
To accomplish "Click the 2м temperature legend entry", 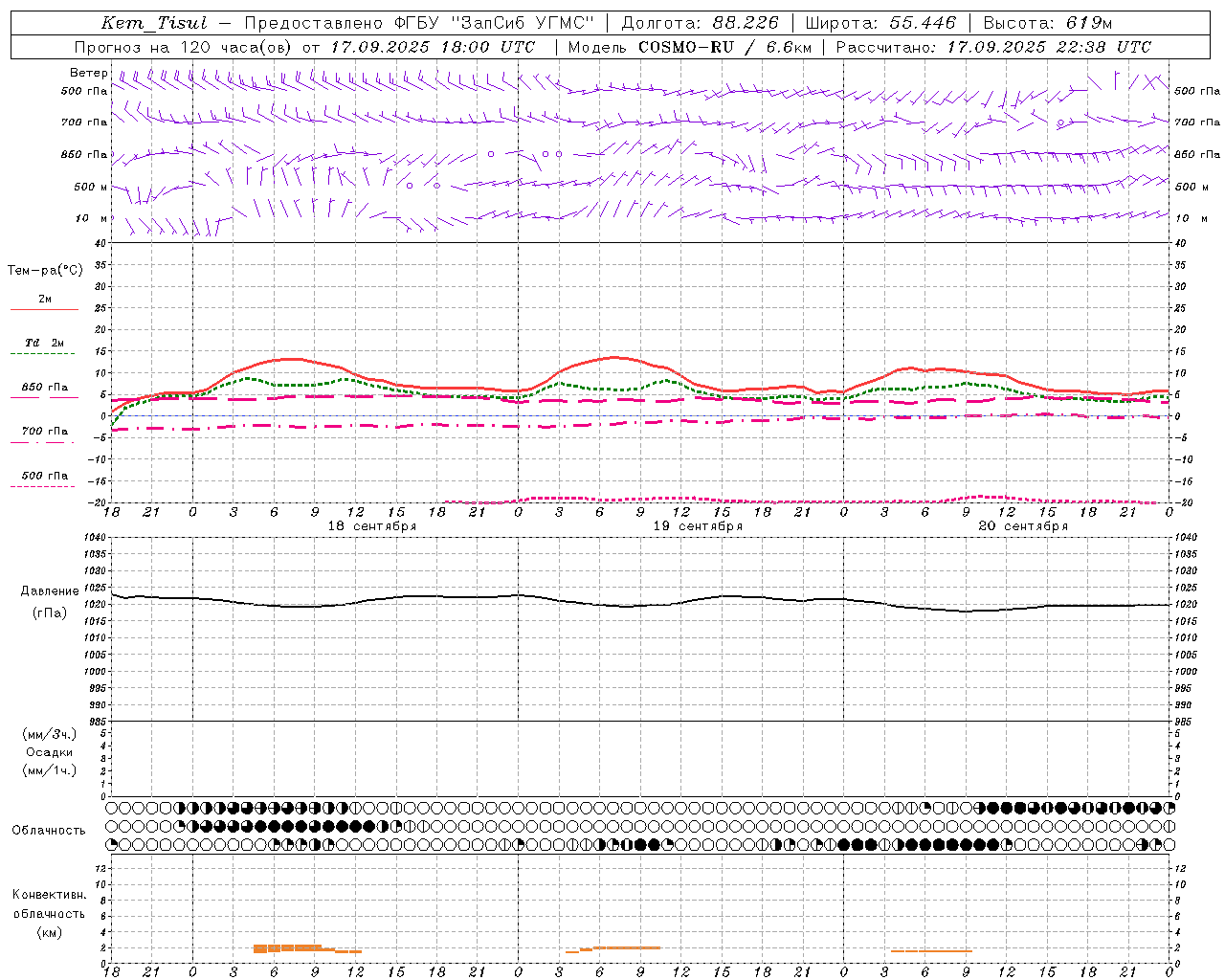I will (x=45, y=300).
